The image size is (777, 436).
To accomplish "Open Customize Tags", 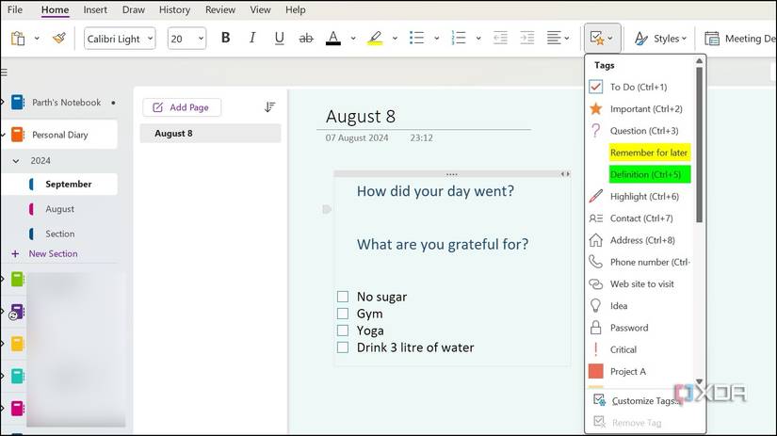I will point(644,400).
